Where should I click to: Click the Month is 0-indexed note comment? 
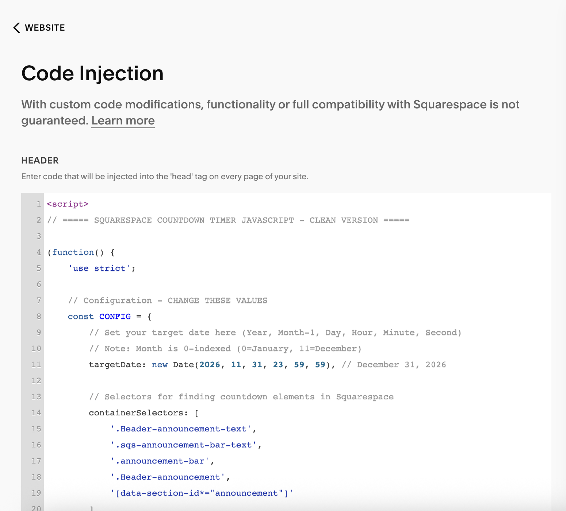click(225, 349)
